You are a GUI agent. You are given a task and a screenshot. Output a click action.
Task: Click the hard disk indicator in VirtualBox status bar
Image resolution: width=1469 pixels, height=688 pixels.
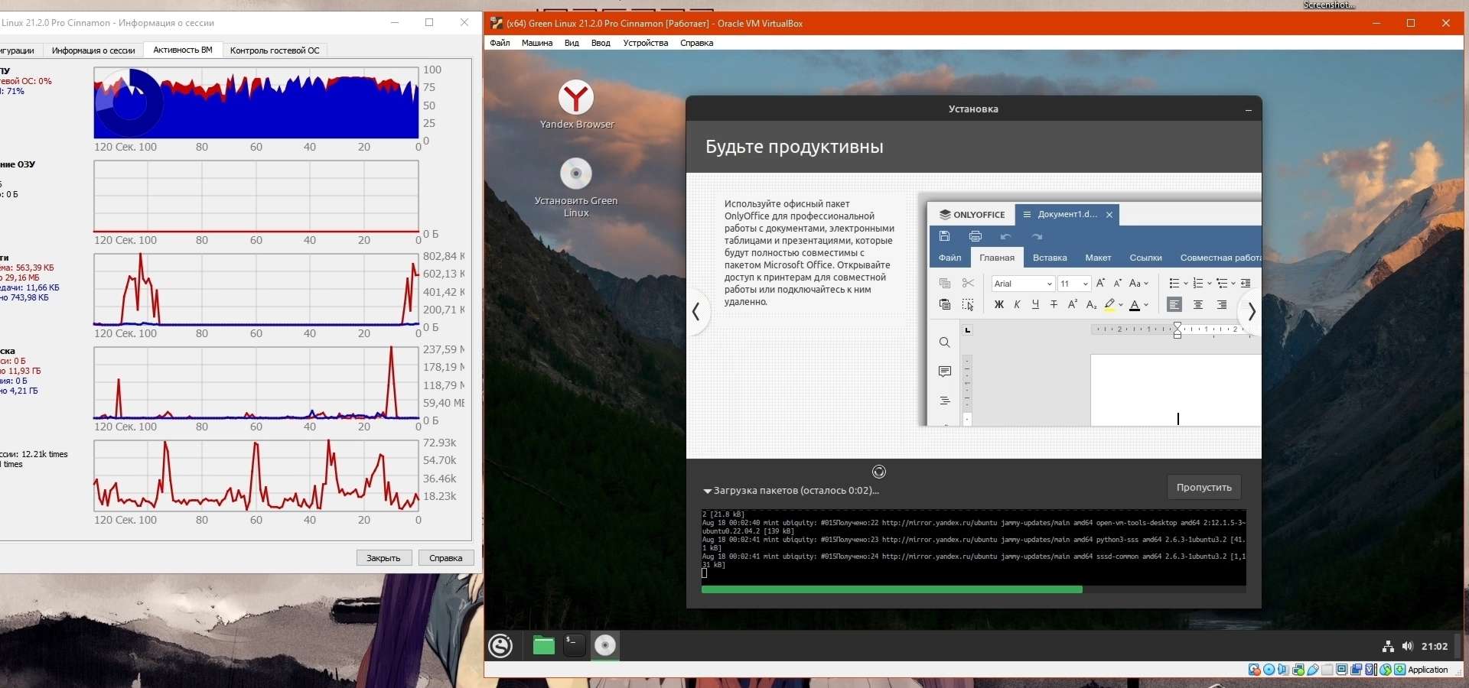1255,670
